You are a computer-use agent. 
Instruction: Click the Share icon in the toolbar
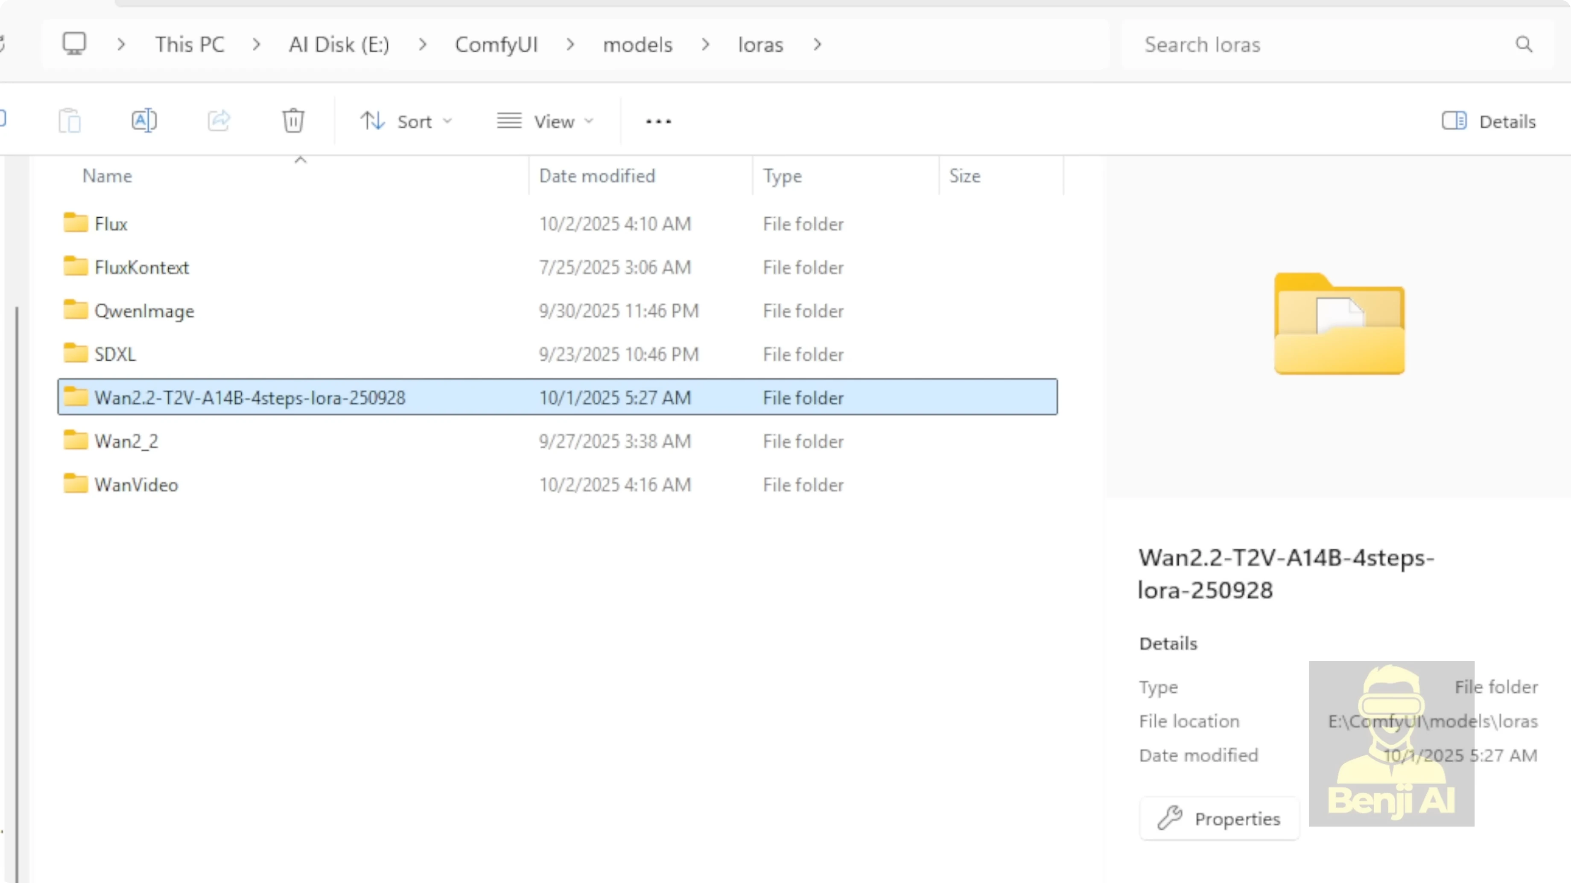219,121
